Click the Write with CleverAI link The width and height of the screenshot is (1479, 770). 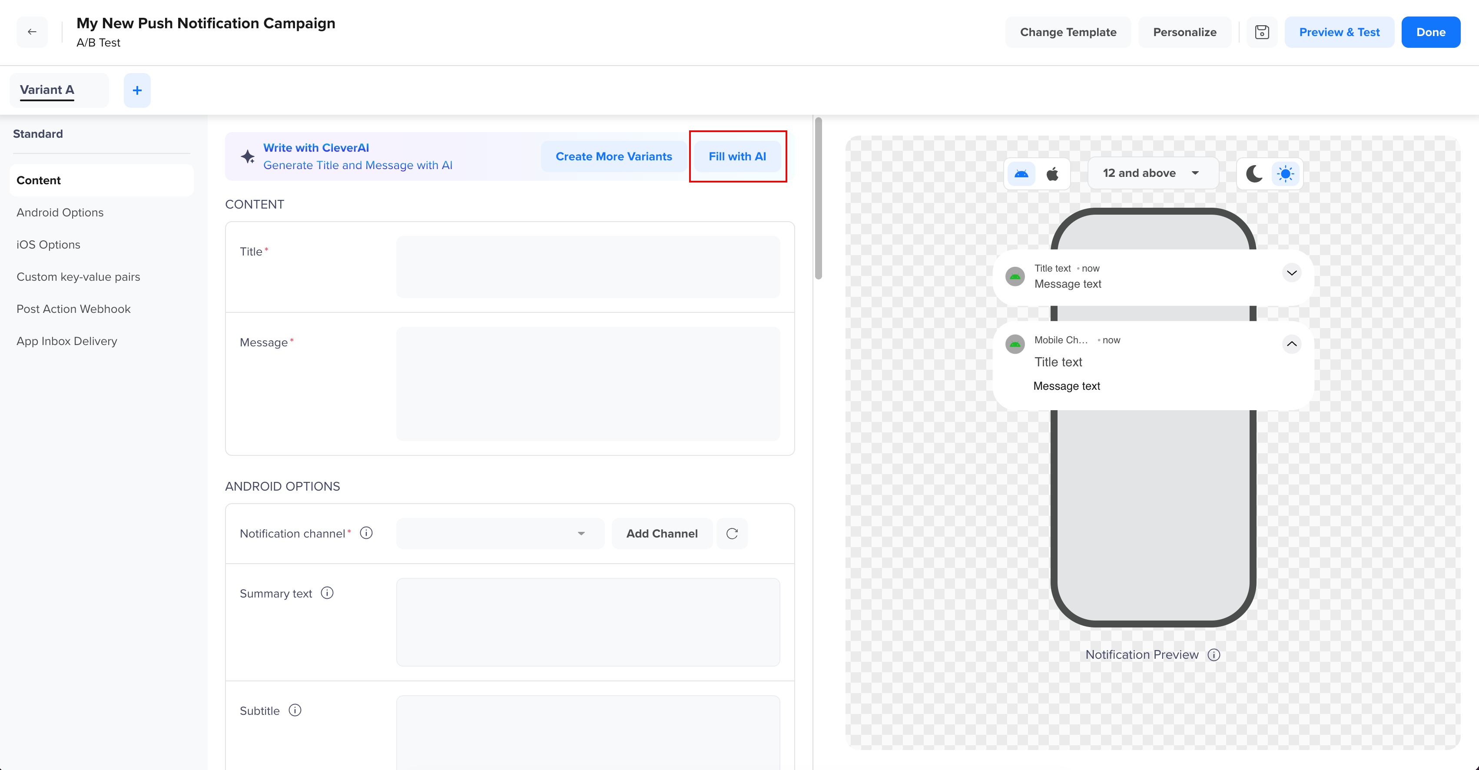point(316,148)
